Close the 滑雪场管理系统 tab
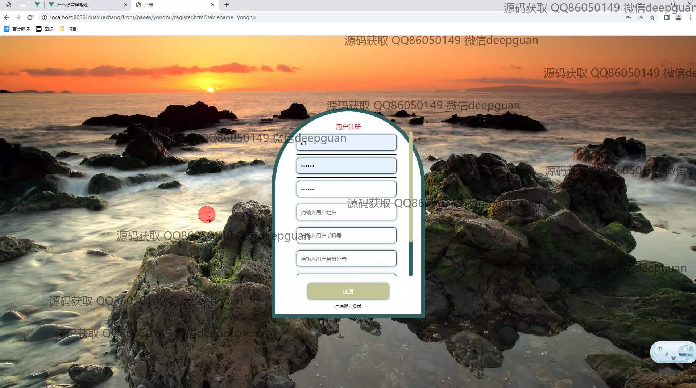The height and width of the screenshot is (388, 696). tap(126, 5)
